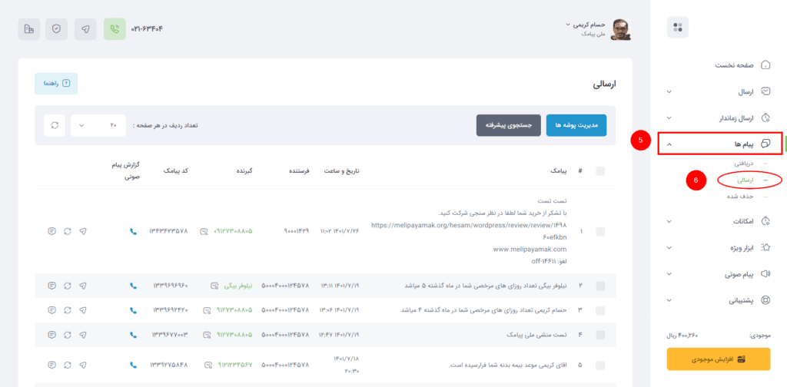Open the دریافتی submenu item
Screen dimensions: 787x387
[x=744, y=164]
